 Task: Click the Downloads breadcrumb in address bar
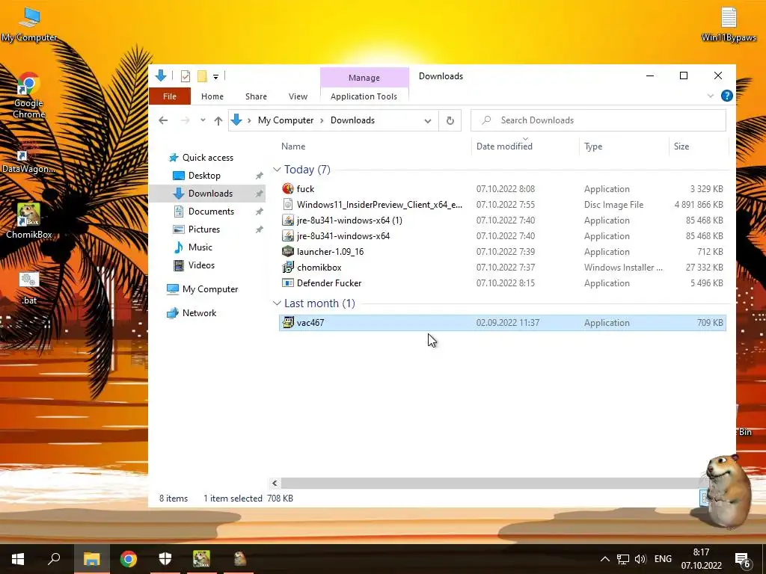[x=352, y=120]
